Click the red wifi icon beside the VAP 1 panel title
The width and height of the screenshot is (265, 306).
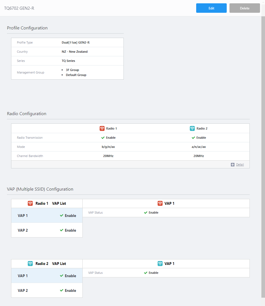(x=160, y=203)
